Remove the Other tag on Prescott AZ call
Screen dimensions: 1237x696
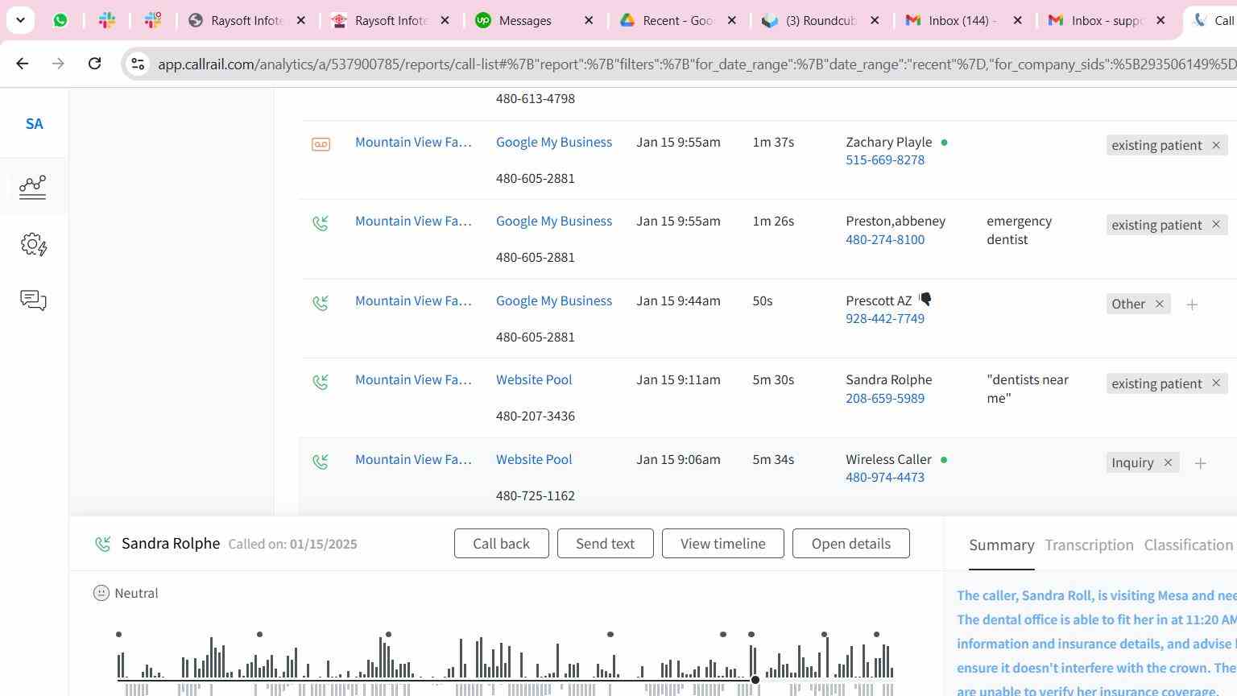pyautogui.click(x=1160, y=304)
